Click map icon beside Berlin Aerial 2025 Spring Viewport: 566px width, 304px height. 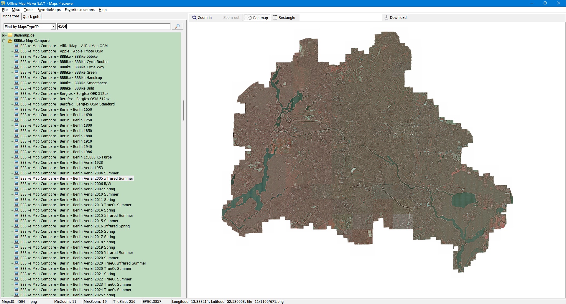(17, 295)
